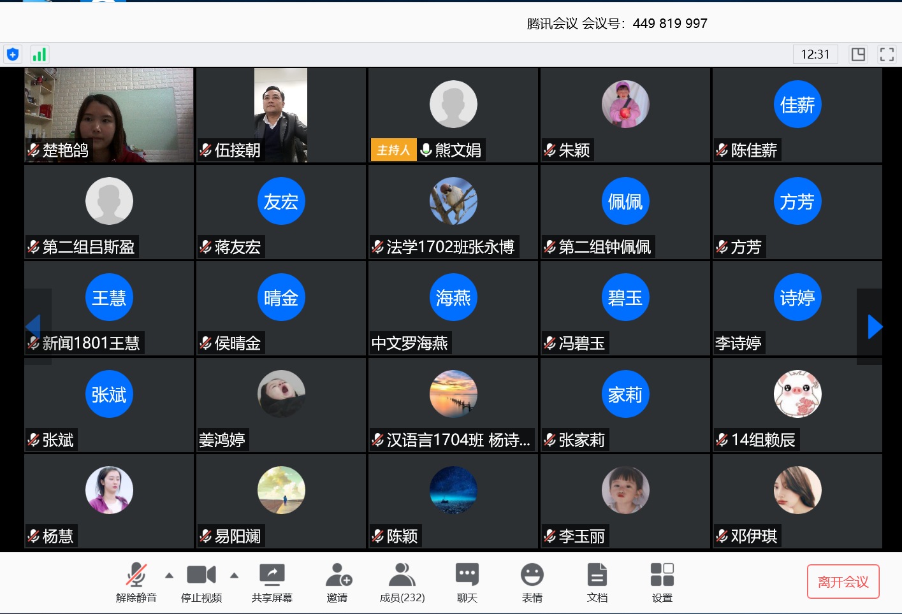This screenshot has height=614, width=902.
Task: Select 楚艳鸽's video thumbnail
Action: (x=109, y=115)
